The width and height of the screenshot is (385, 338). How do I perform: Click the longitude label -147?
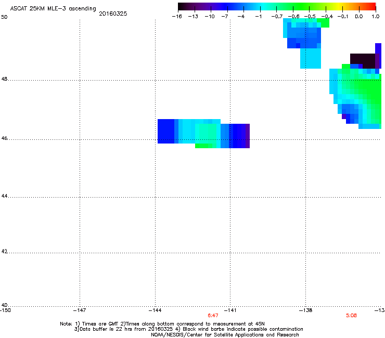tap(80, 310)
